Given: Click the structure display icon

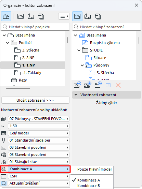Looking at the screenshot, I should [x=4, y=133].
